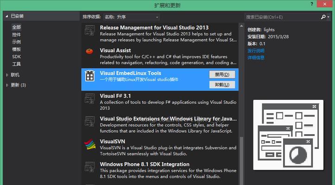
Task: Click the version value 0.1
Action: [262, 44]
